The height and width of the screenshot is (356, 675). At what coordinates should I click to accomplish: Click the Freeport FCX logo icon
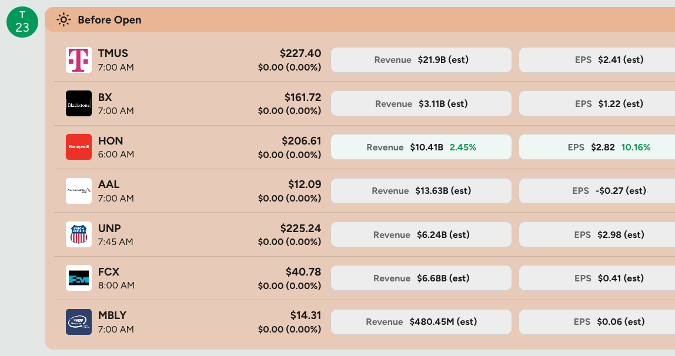pos(78,278)
